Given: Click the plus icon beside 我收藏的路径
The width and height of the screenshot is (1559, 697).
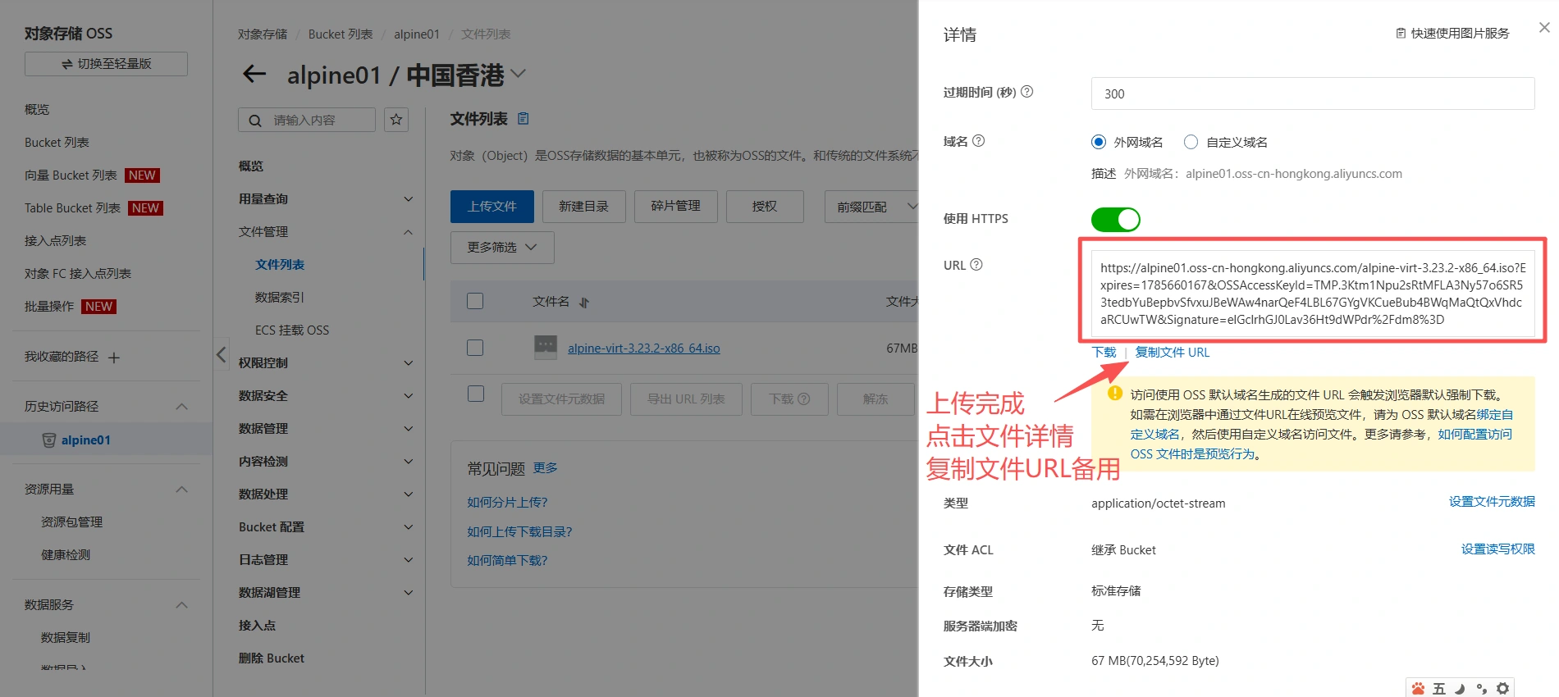Looking at the screenshot, I should tap(114, 358).
